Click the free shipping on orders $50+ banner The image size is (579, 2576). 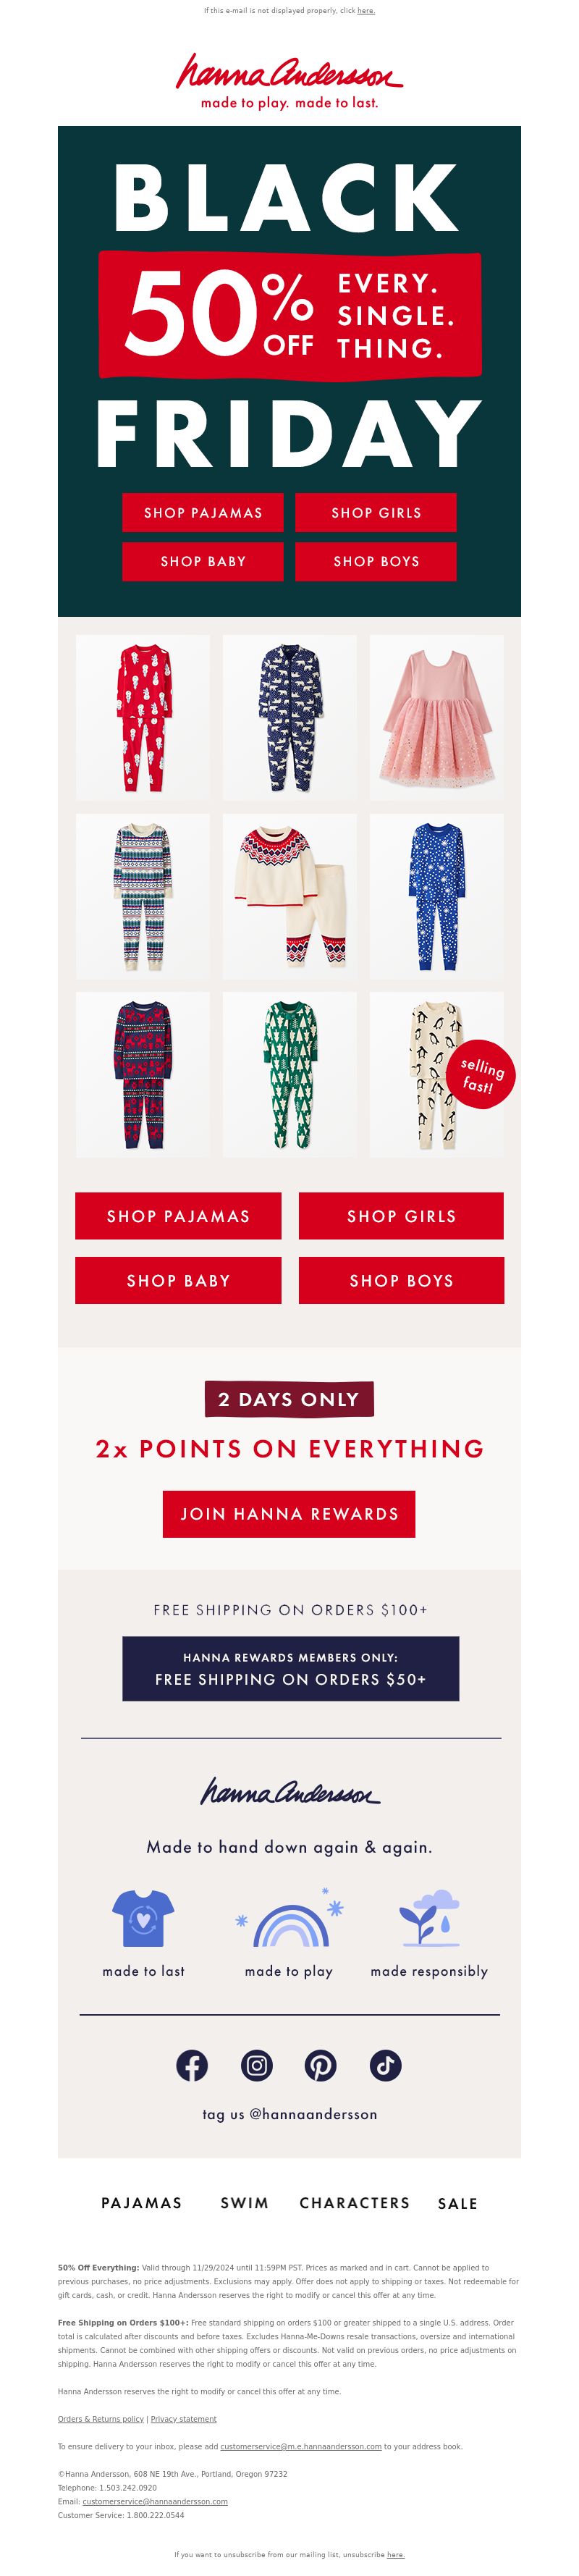coord(290,1669)
